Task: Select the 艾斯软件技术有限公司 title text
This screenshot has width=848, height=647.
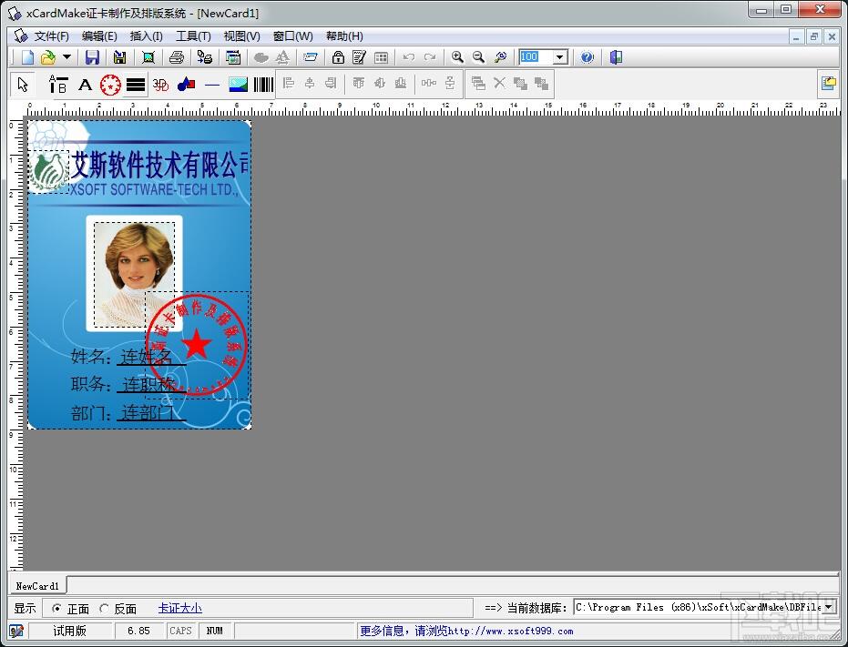Action: click(x=160, y=165)
